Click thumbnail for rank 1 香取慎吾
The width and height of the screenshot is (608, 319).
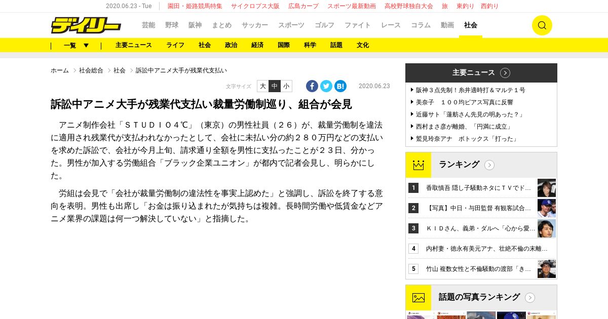click(x=547, y=188)
